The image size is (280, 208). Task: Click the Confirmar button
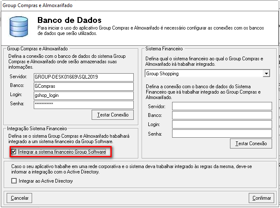(261, 198)
